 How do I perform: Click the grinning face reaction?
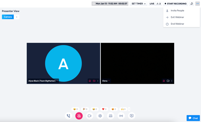75,109
